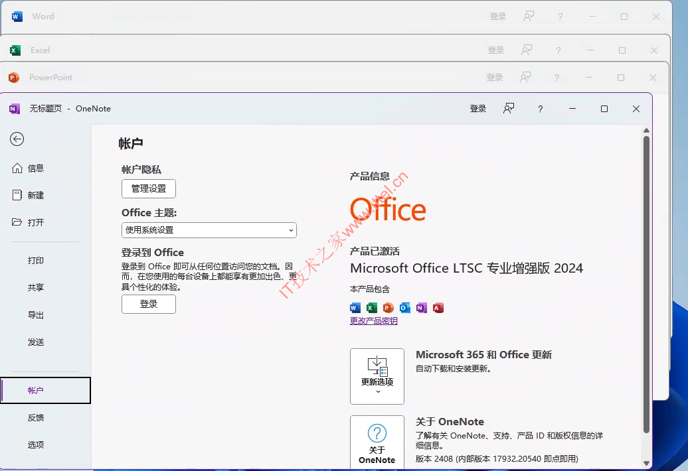Maximize the OneNote window

click(x=604, y=109)
